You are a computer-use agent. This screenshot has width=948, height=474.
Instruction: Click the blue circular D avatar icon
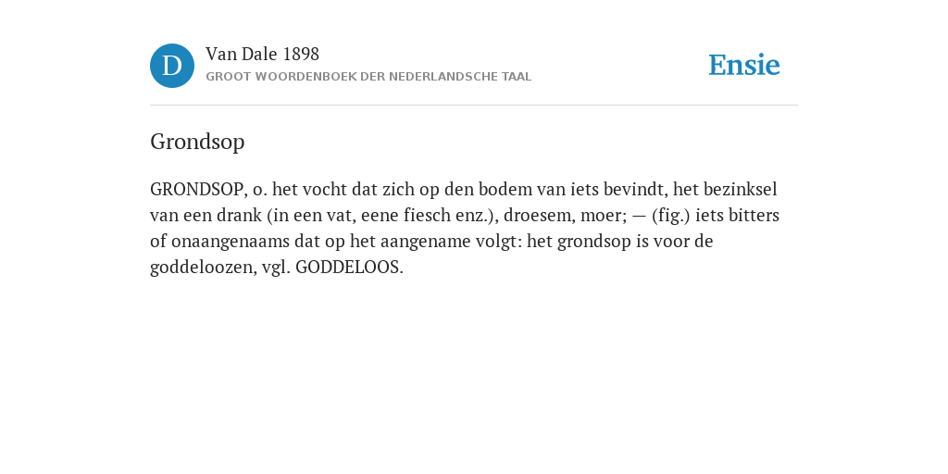[x=172, y=66]
